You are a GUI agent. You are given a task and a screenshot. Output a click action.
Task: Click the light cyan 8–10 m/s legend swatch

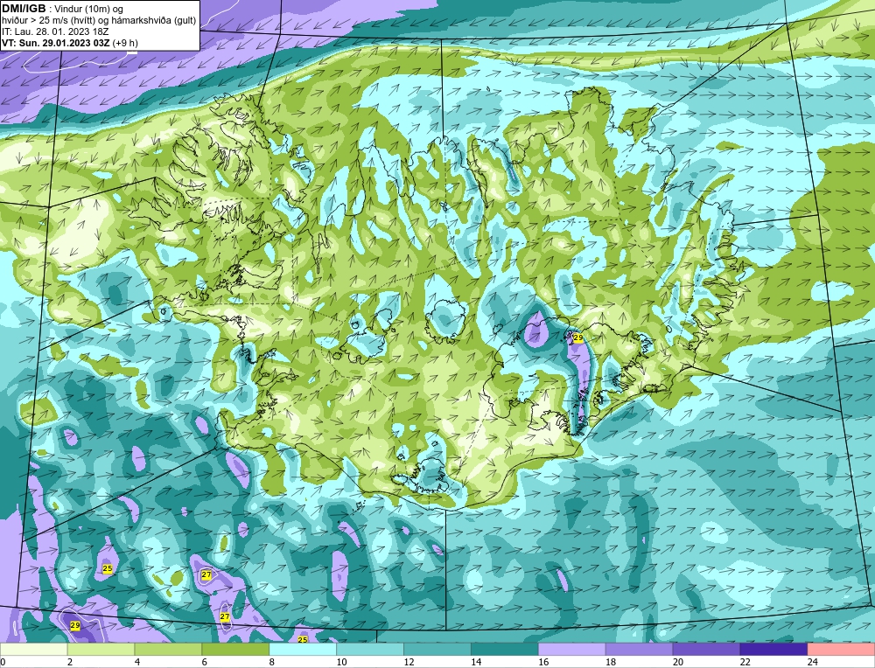point(303,649)
